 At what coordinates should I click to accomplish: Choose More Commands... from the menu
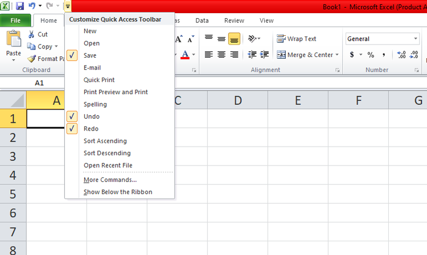(110, 180)
